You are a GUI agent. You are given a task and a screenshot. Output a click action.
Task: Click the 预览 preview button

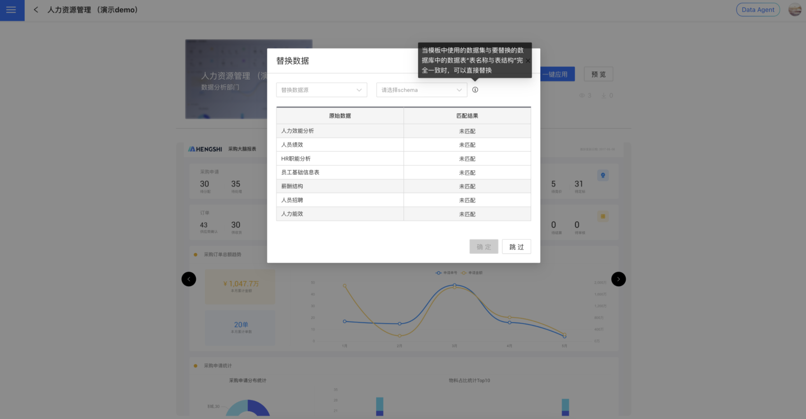pos(598,74)
